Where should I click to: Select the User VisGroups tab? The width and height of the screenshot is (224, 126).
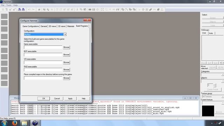point(204,33)
